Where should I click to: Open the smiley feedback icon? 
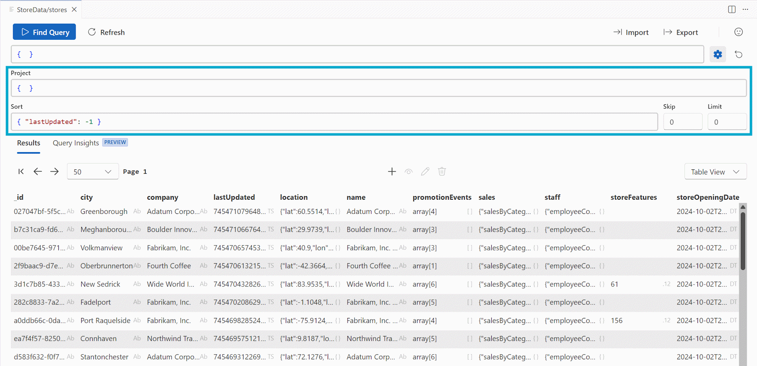(738, 32)
